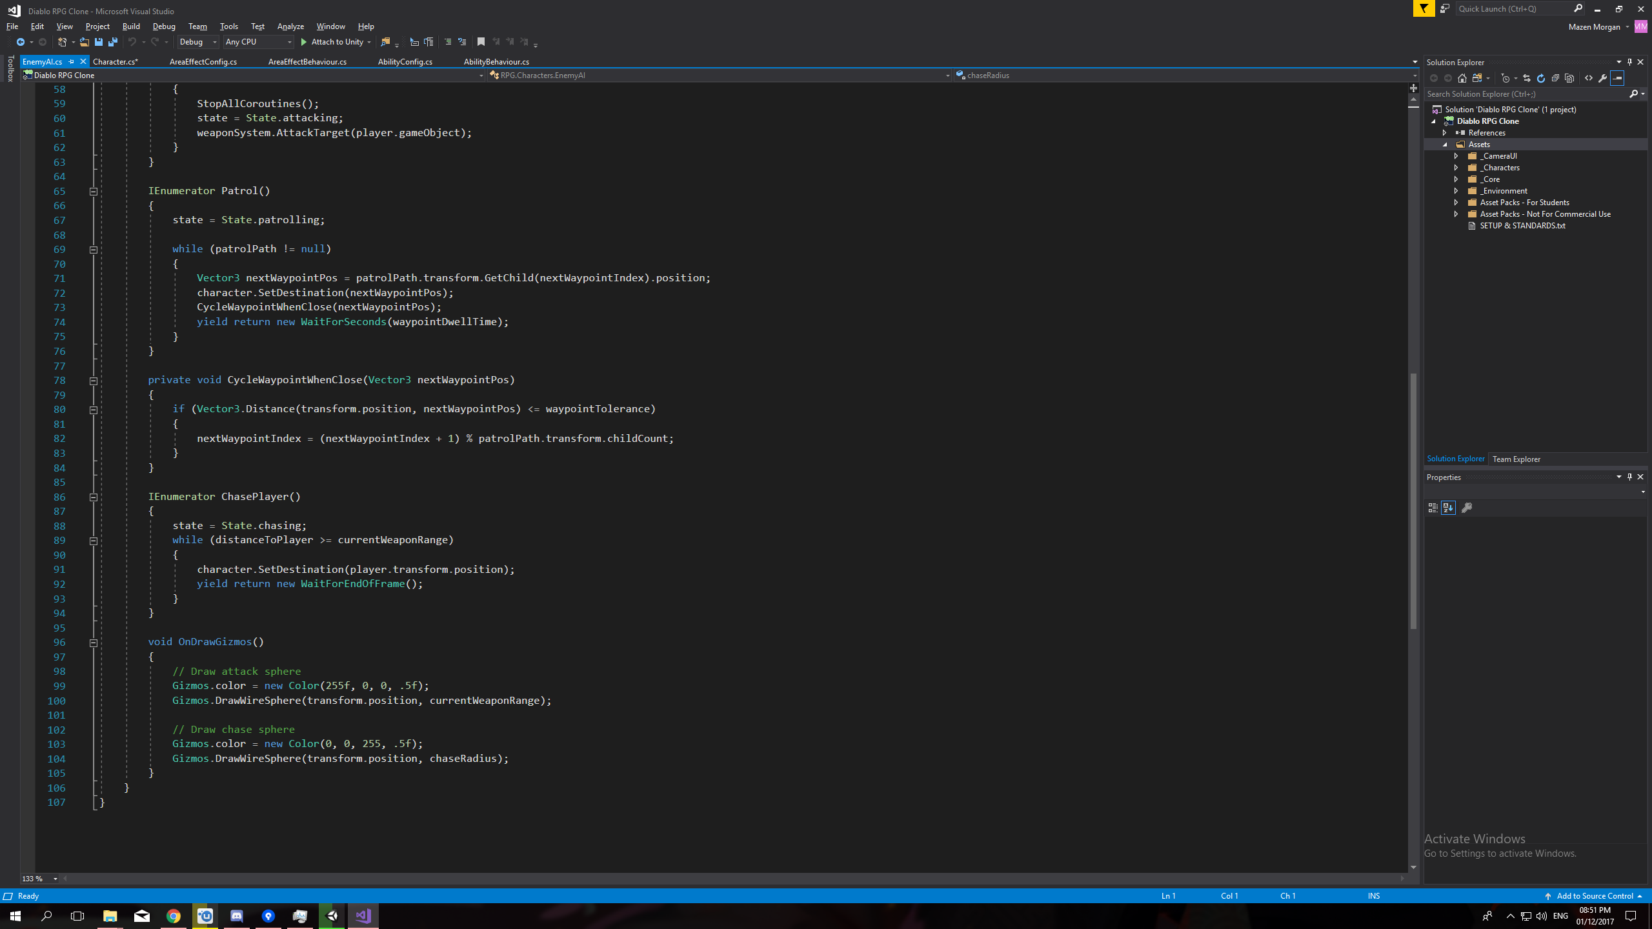
Task: Click the View Code icon in Solution Explorer
Action: pyautogui.click(x=1589, y=78)
